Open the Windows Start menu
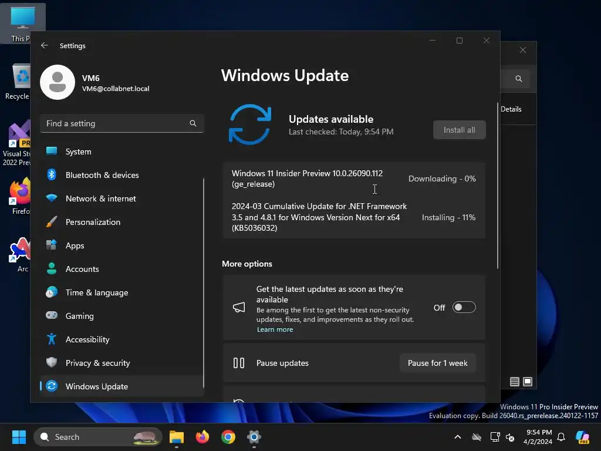Viewport: 601px width, 451px height. (x=19, y=437)
